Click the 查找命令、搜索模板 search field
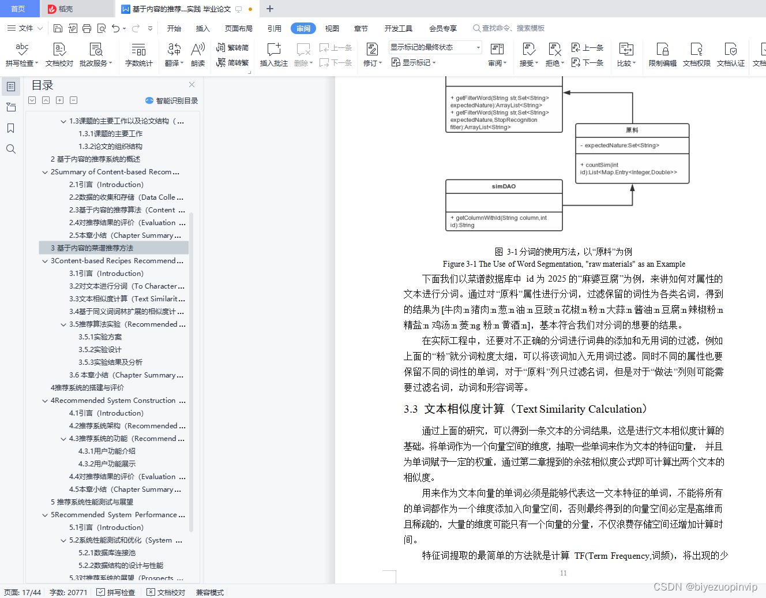This screenshot has width=766, height=598. point(509,28)
